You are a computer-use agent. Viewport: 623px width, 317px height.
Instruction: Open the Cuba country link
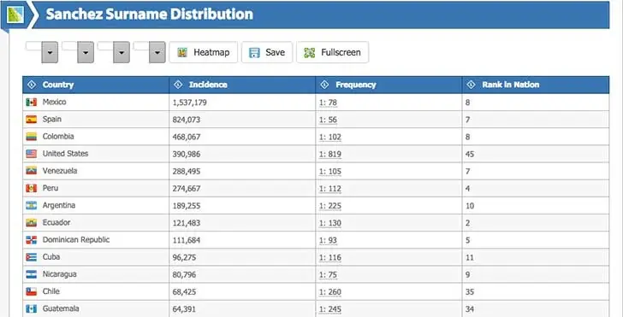pyautogui.click(x=51, y=256)
